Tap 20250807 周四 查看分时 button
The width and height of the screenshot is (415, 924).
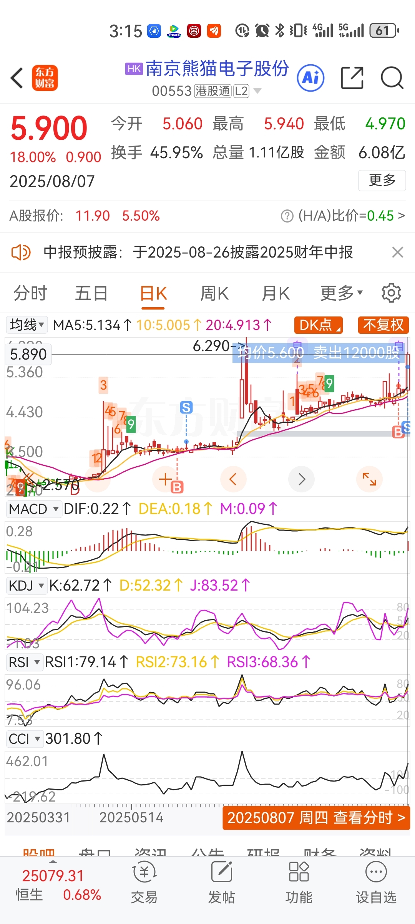[316, 817]
